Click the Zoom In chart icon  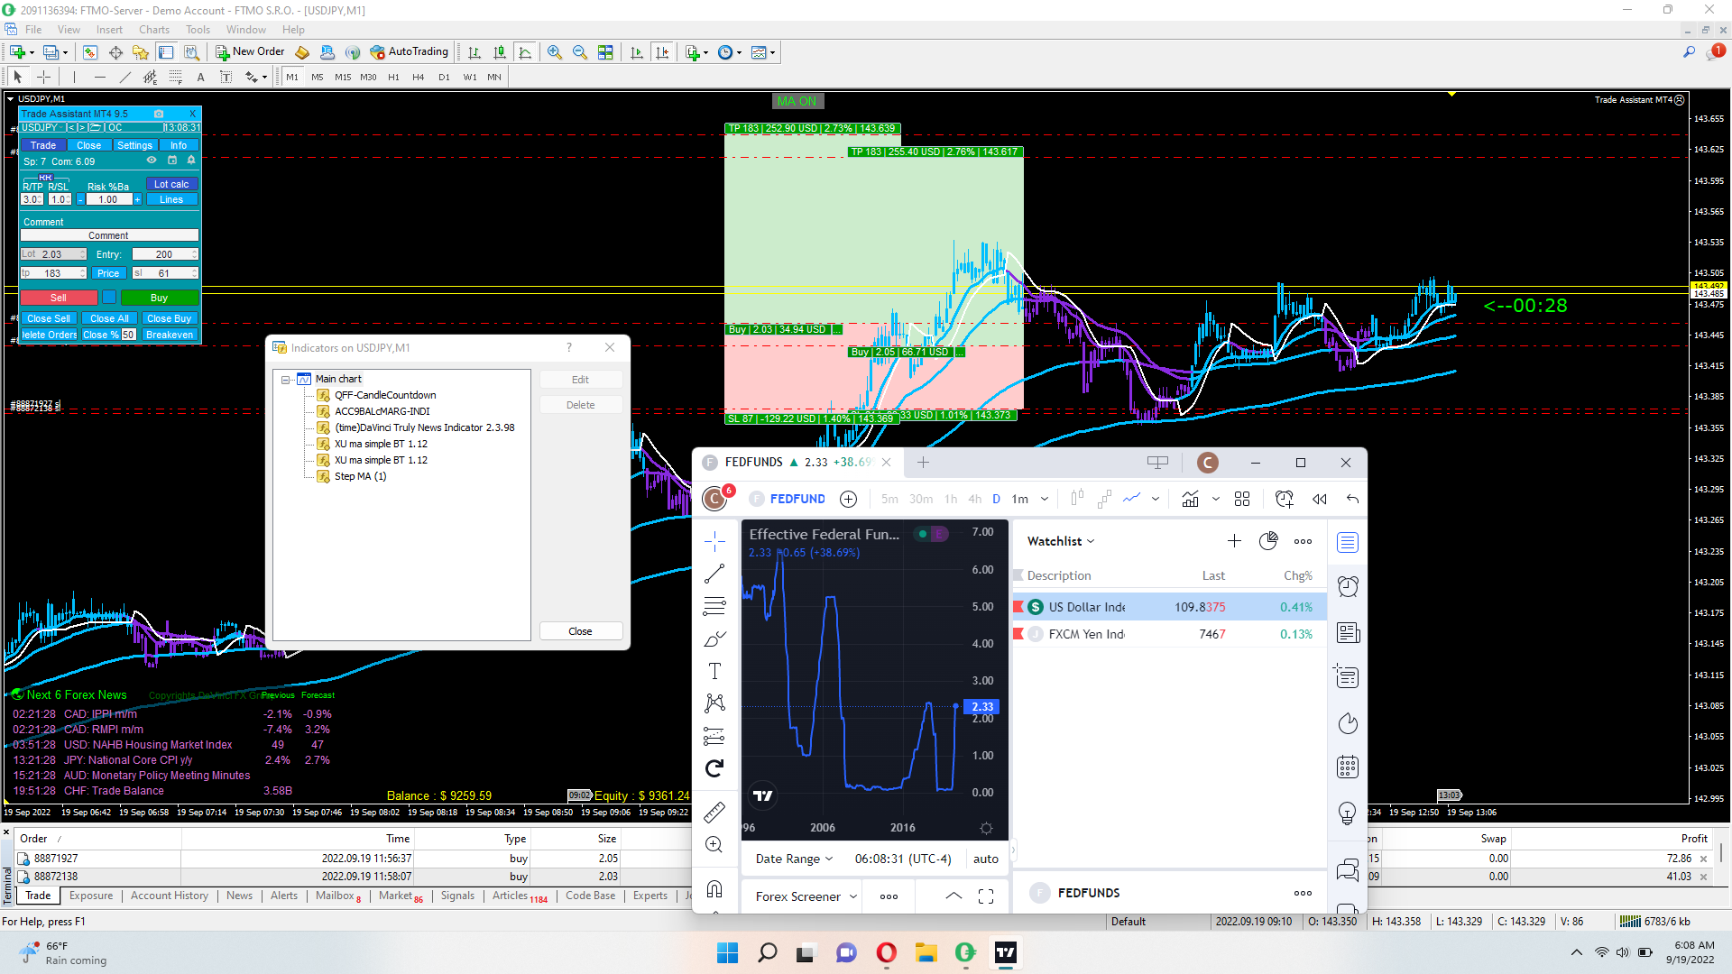555,52
